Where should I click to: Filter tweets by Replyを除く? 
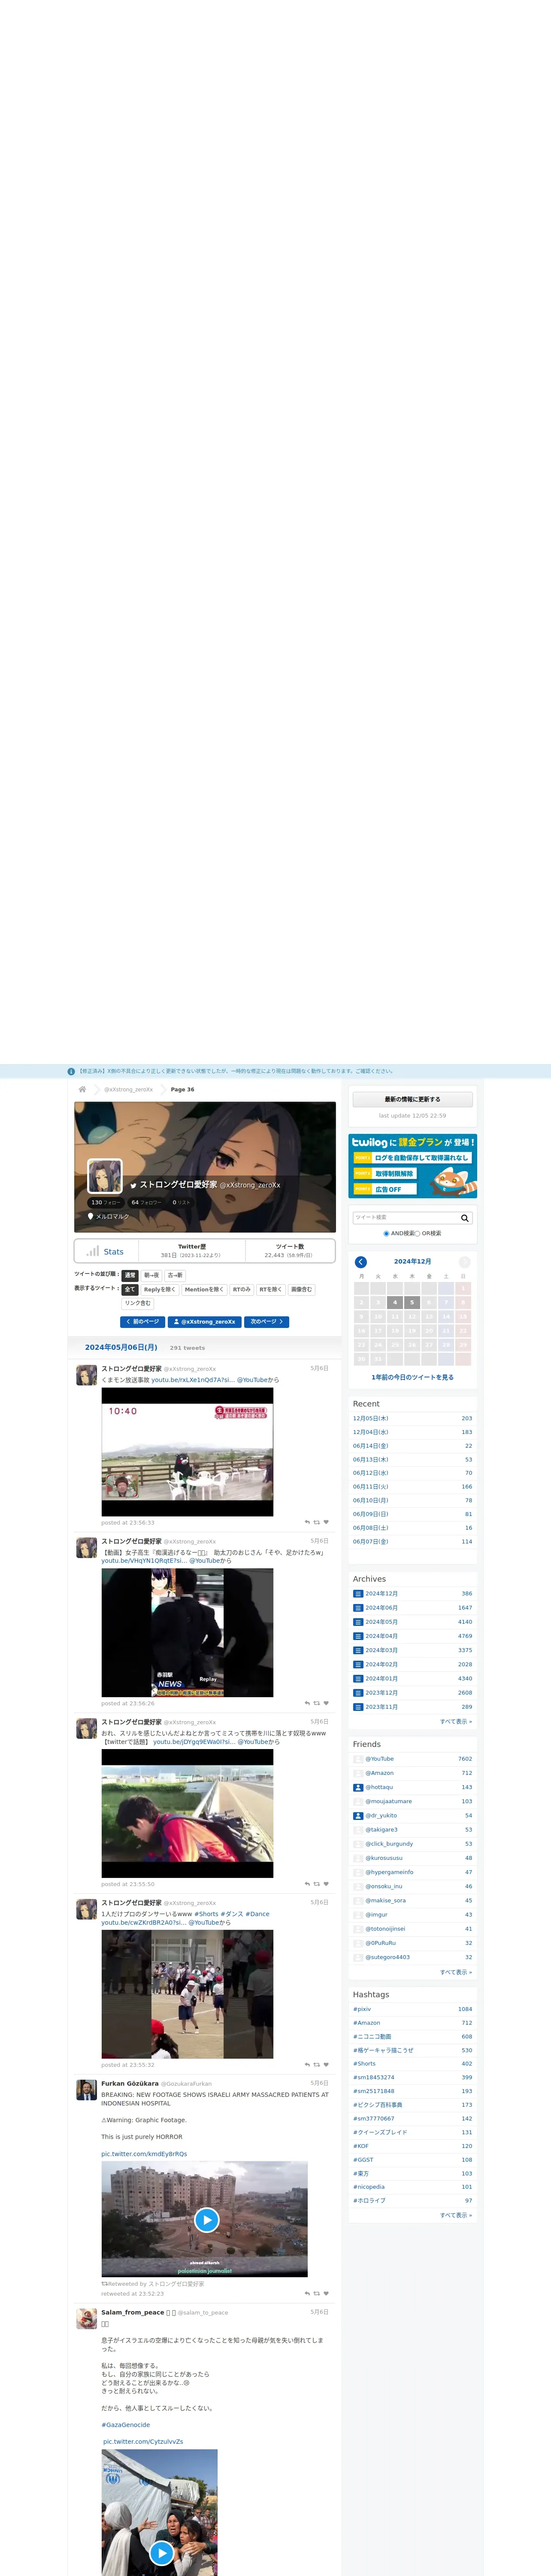coord(160,1290)
